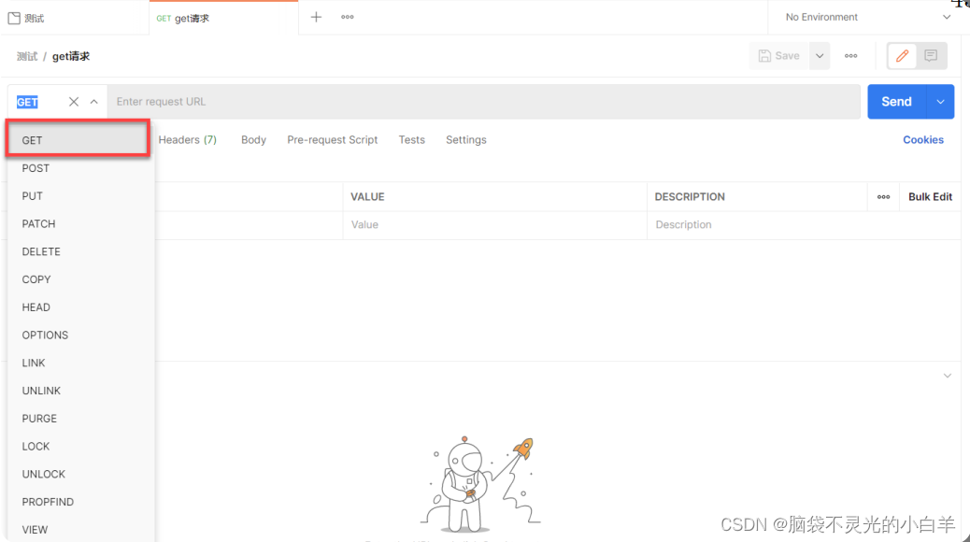This screenshot has height=542, width=970.
Task: Click the get请求 breadcrumb name
Action: [x=71, y=56]
